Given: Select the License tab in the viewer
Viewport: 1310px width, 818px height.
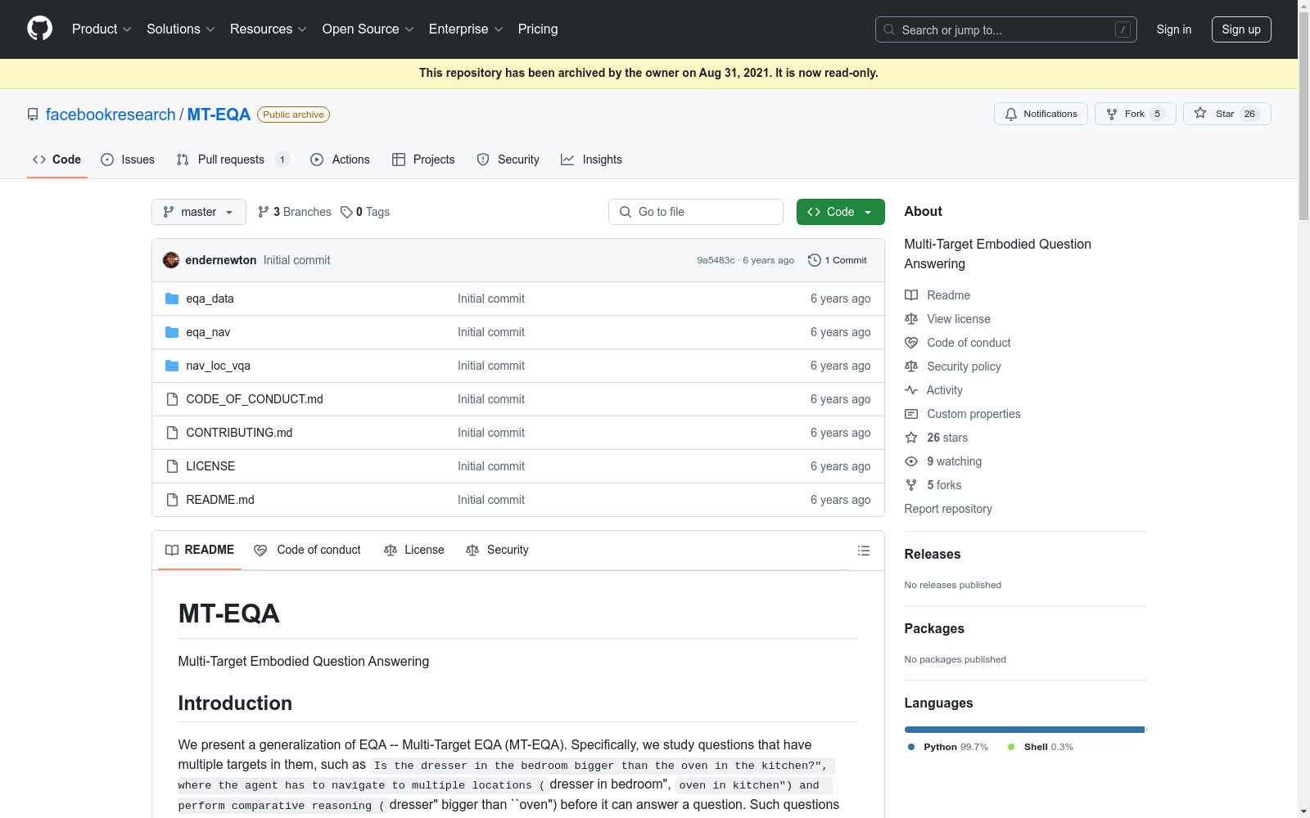Looking at the screenshot, I should (413, 550).
